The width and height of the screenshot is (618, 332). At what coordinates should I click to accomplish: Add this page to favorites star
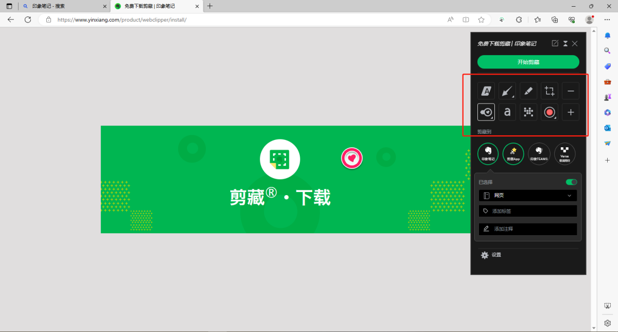(x=481, y=20)
